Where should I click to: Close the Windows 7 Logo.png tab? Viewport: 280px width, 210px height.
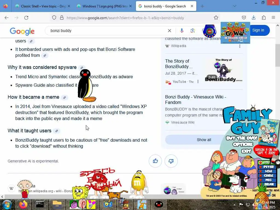click(130, 6)
